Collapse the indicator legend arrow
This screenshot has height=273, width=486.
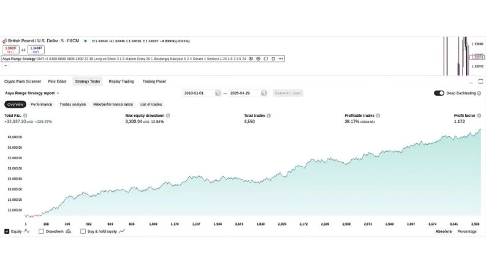6,65
